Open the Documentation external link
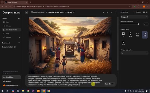Screen dimensions: 150x93 coord(9,47)
